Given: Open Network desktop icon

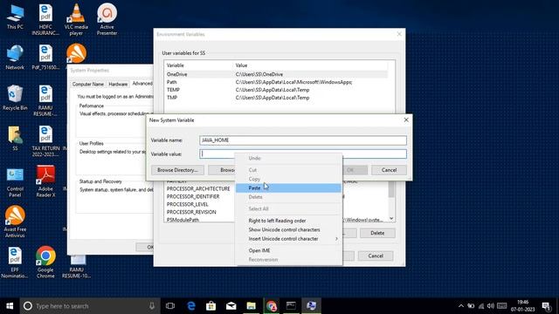Looking at the screenshot, I should point(15,57).
